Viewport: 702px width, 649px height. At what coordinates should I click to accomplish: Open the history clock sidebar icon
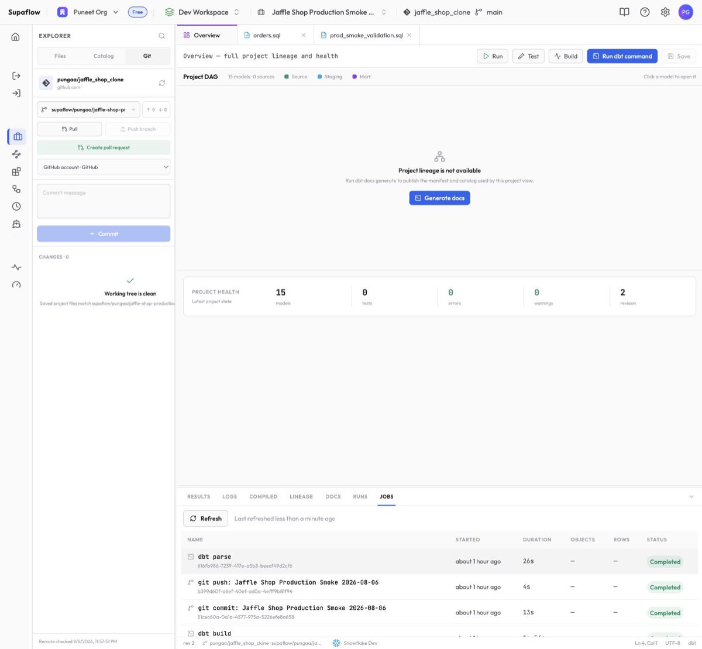[x=16, y=207]
